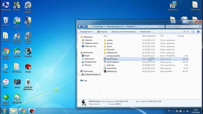Show hidden tray icons arrow
This screenshot has height=114, width=203.
tap(174, 111)
